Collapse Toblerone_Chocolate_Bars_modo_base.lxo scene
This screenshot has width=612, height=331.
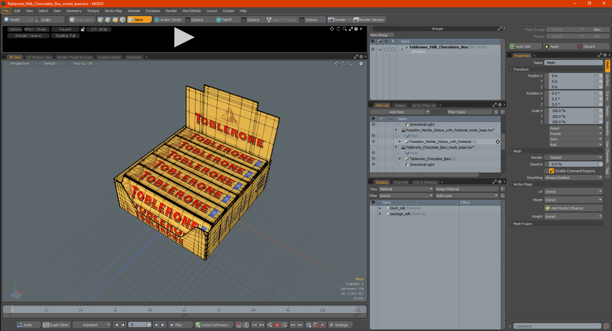396,147
